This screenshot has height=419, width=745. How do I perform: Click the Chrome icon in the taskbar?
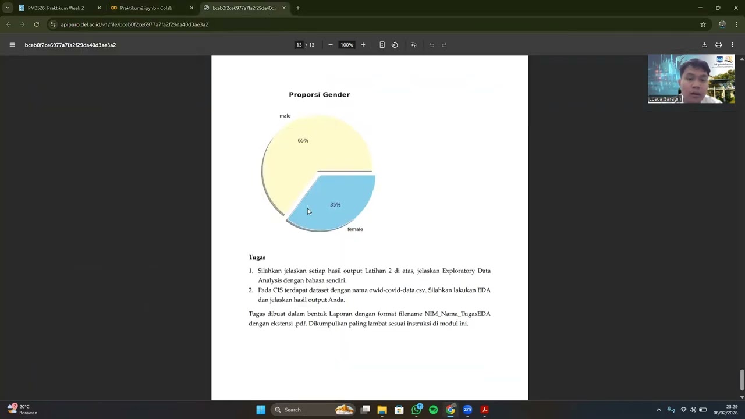[x=450, y=410]
